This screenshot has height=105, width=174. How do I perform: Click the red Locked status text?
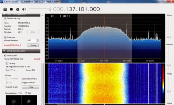(37, 59)
